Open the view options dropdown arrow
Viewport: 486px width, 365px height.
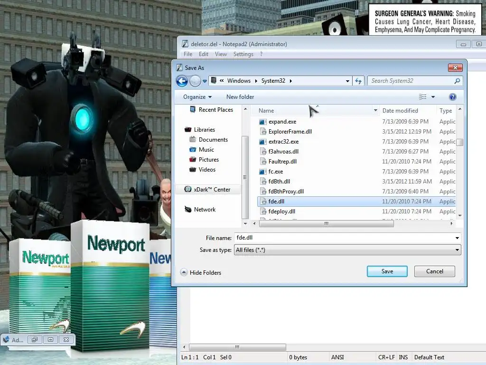tap(433, 97)
